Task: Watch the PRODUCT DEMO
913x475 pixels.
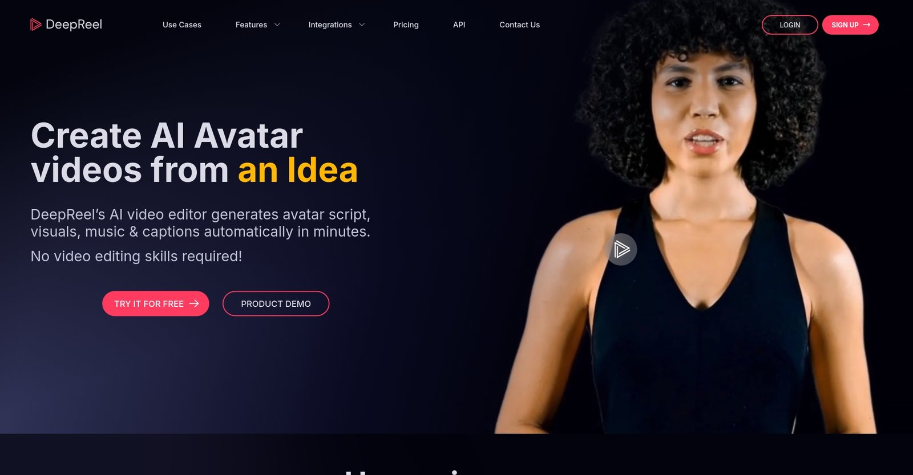Action: [276, 304]
